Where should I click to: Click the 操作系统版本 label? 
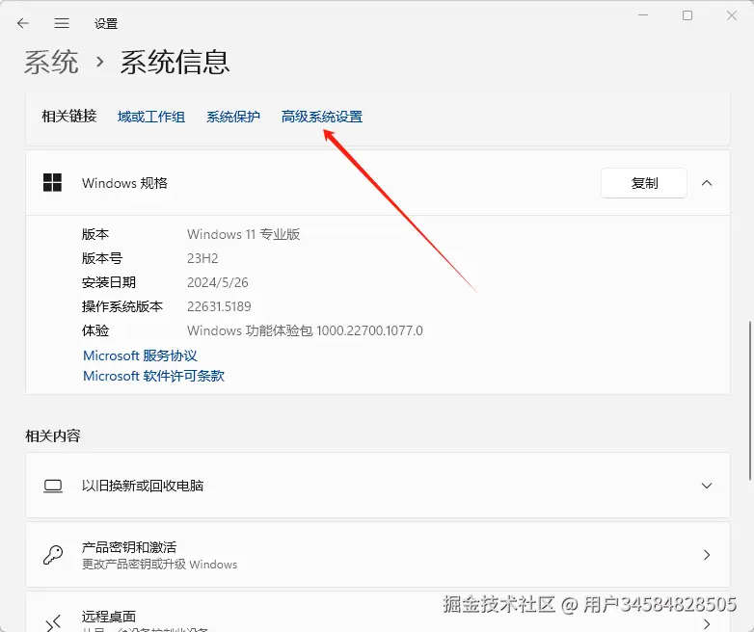[x=122, y=306]
